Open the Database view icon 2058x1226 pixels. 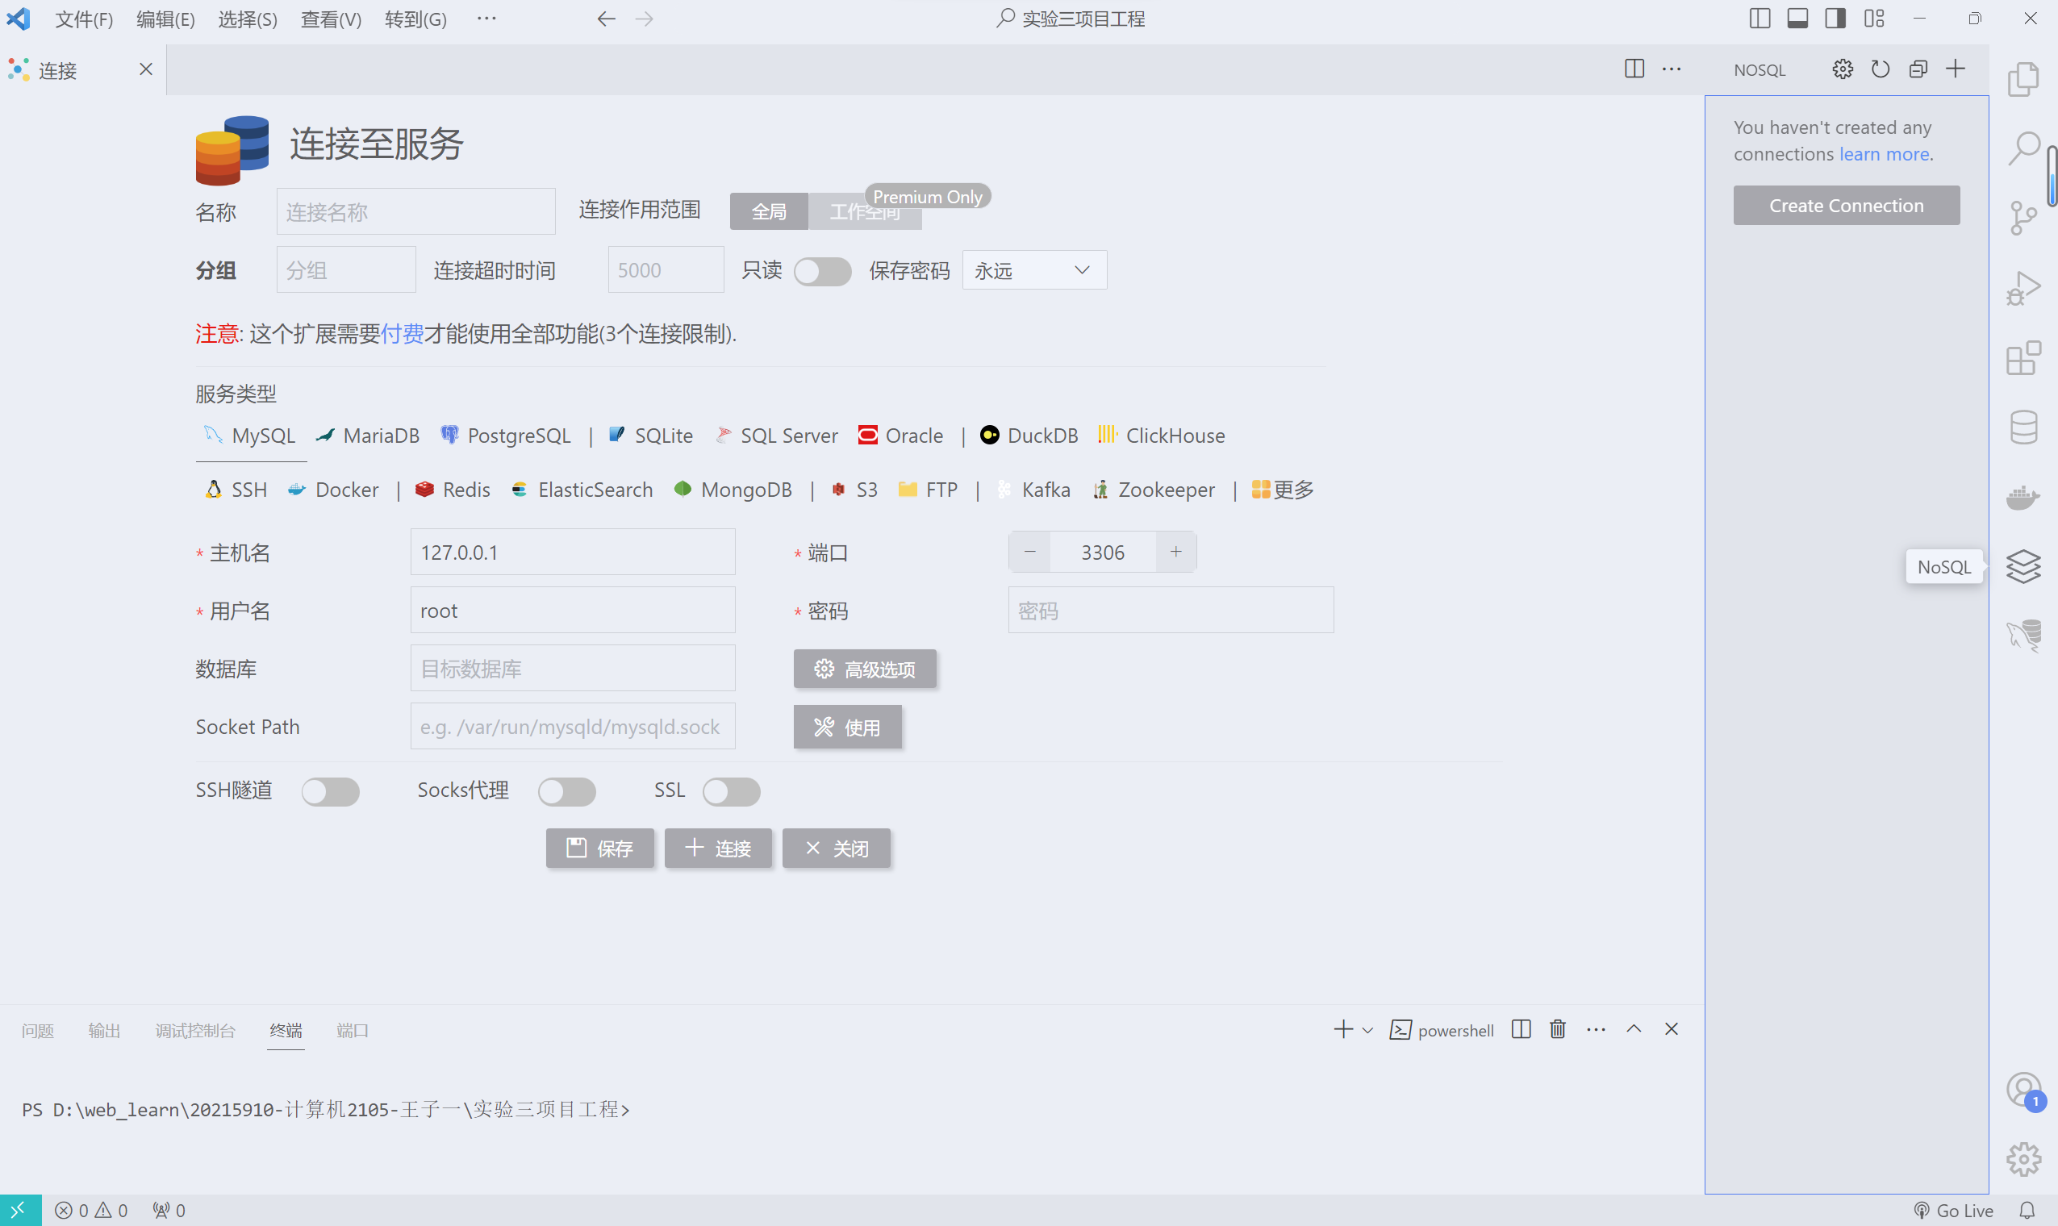pyautogui.click(x=2023, y=428)
